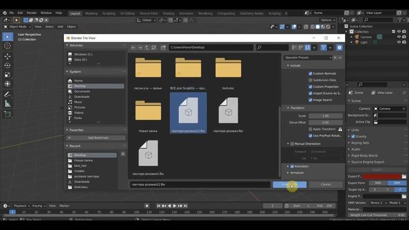Click Add Bookmark button
This screenshot has width=409, height=230.
pyautogui.click(x=96, y=138)
